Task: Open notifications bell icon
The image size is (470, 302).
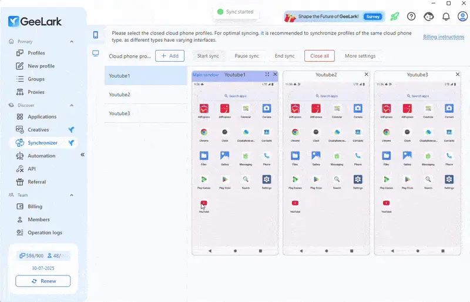Action: coord(446,16)
